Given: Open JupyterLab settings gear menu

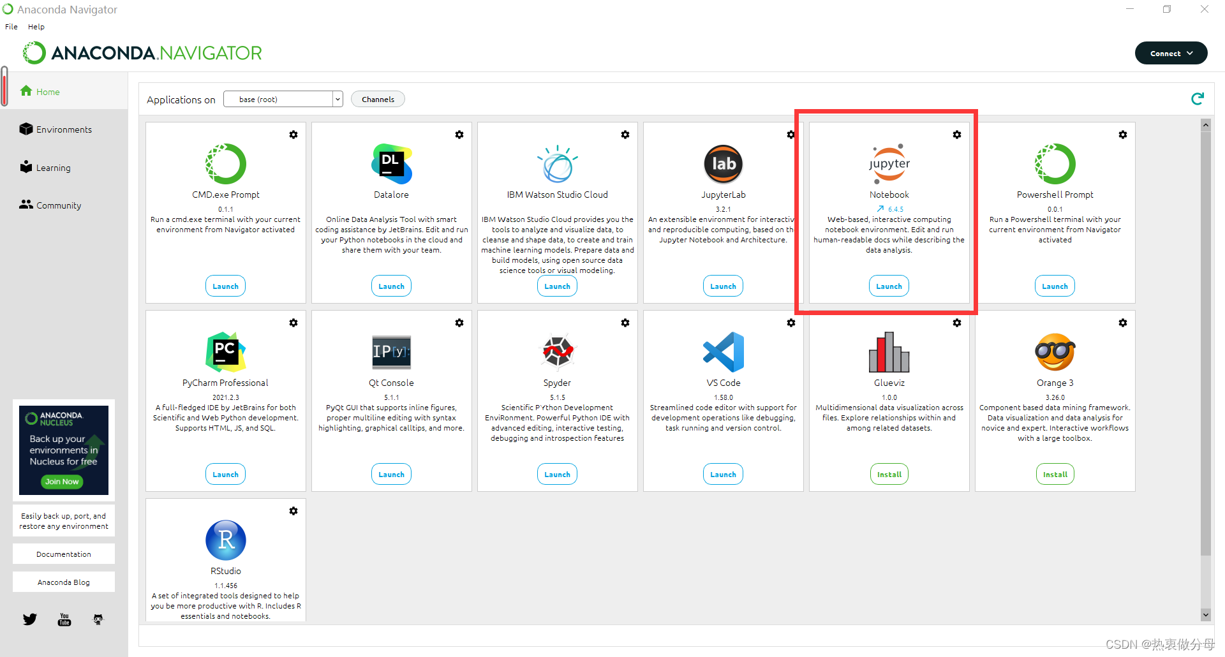Looking at the screenshot, I should (791, 135).
